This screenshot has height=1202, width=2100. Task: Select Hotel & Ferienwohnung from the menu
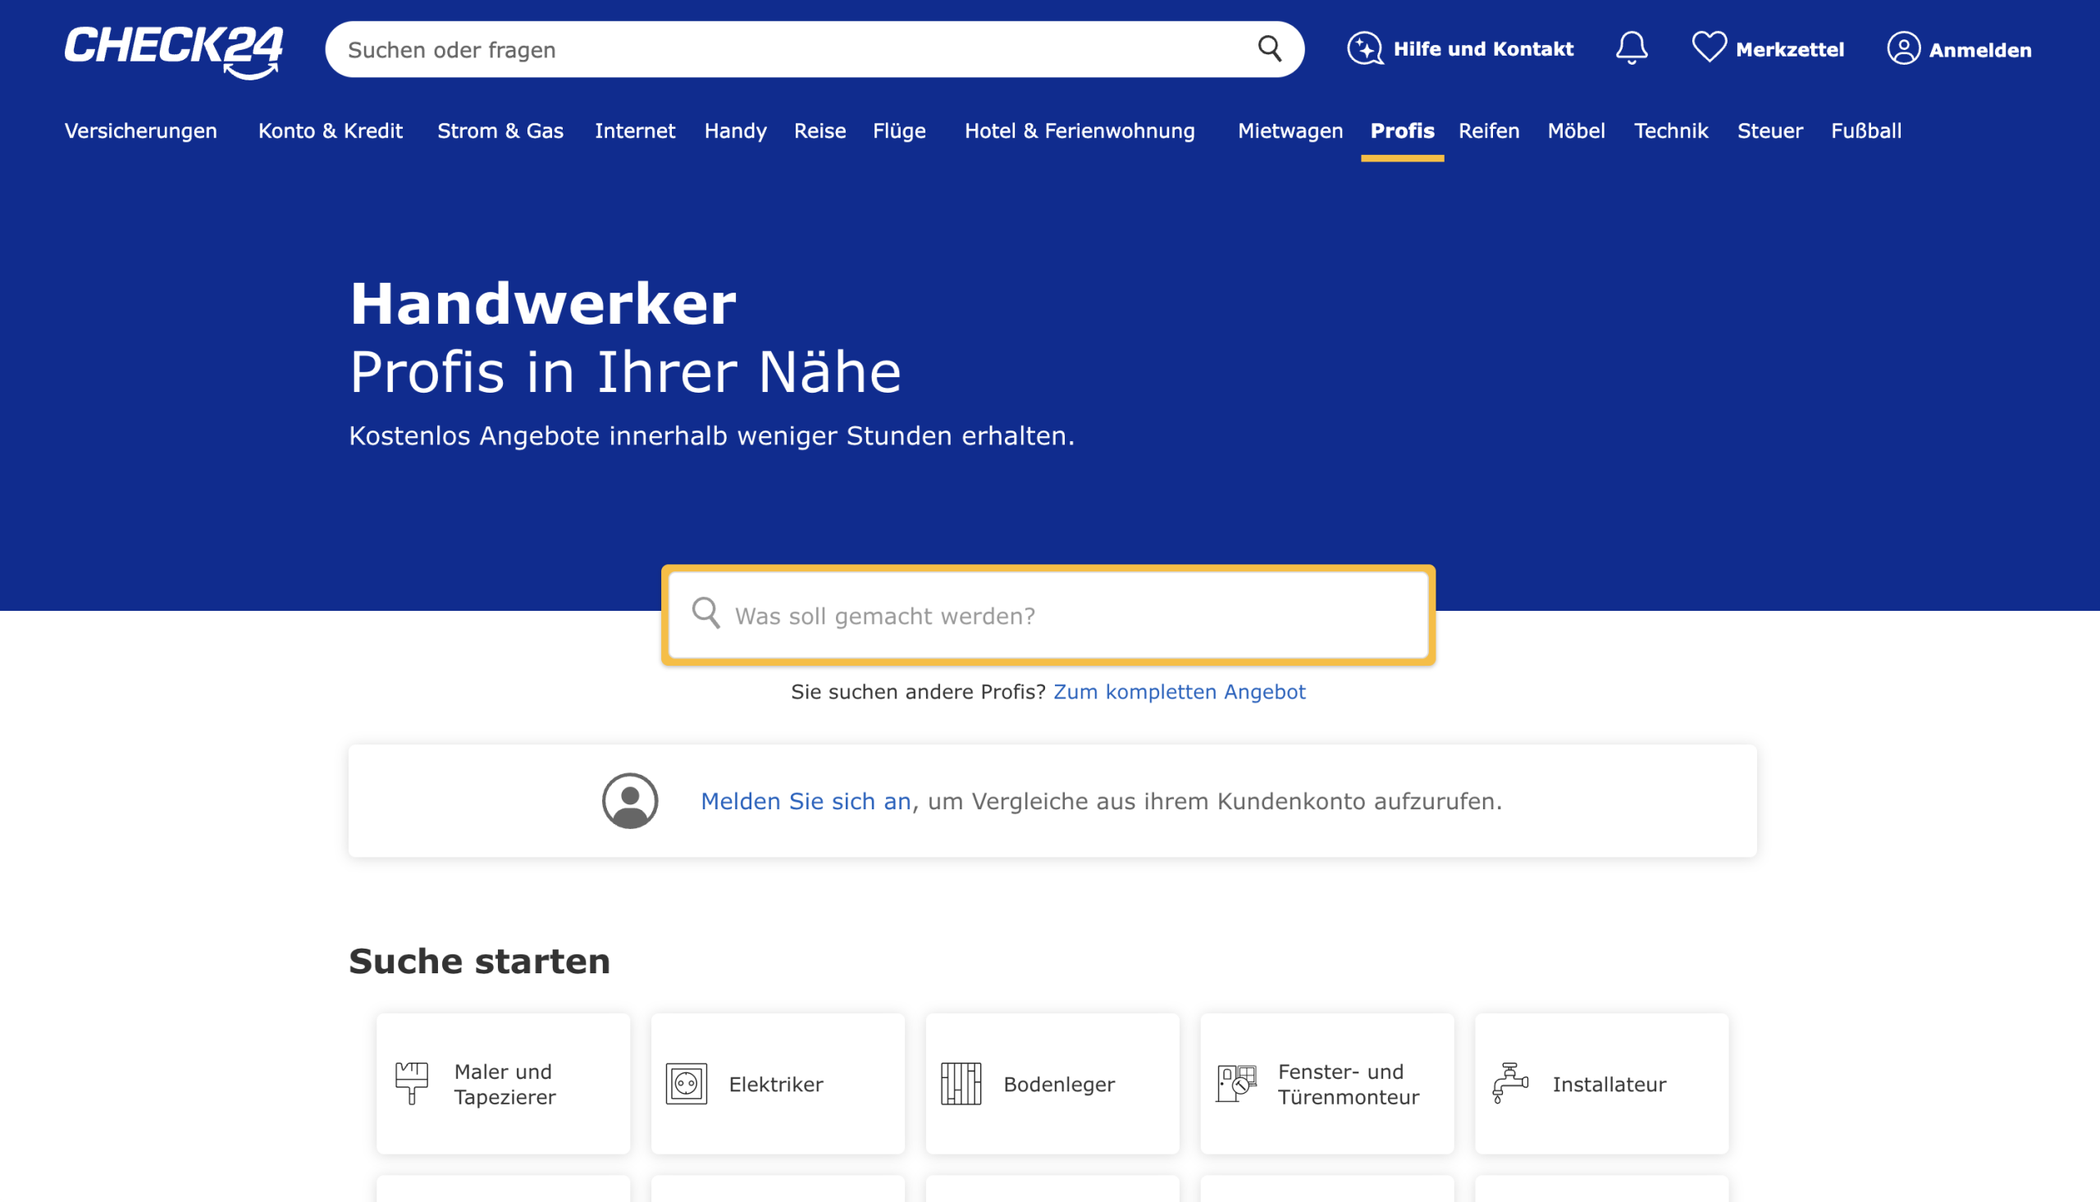pos(1080,130)
